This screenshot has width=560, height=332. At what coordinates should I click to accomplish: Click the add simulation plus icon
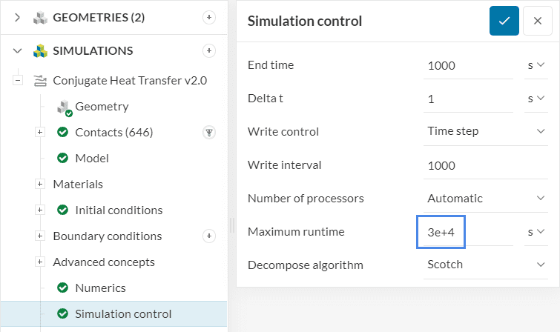(x=209, y=50)
